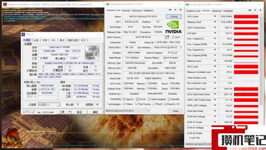This screenshot has width=266, height=150.
Task: Click the FurMark title bar icon
Action: click(5, 4)
